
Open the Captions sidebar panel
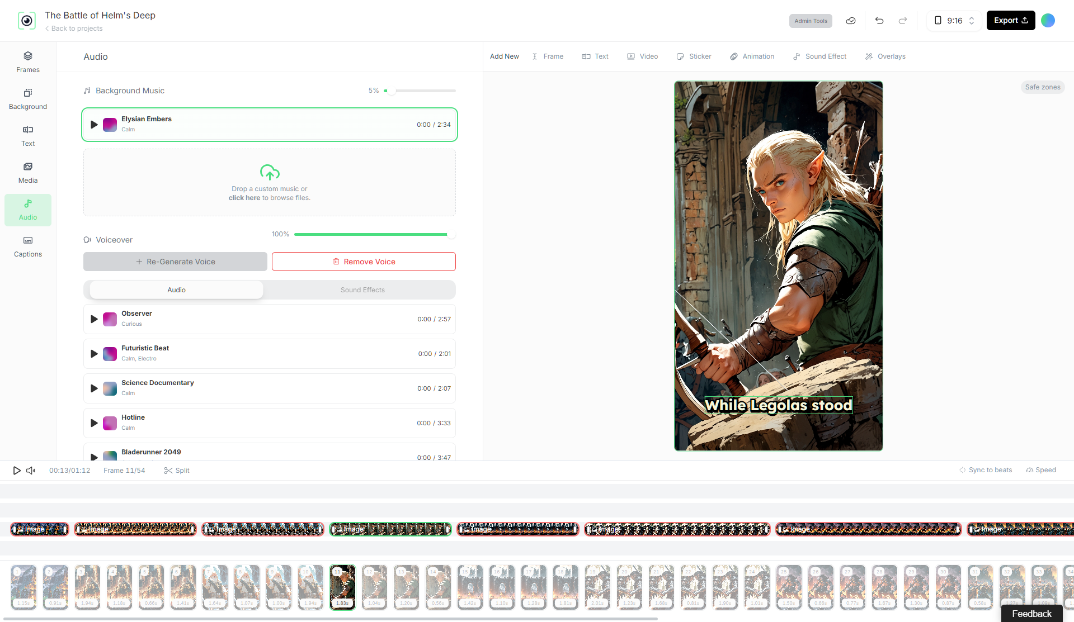(27, 246)
